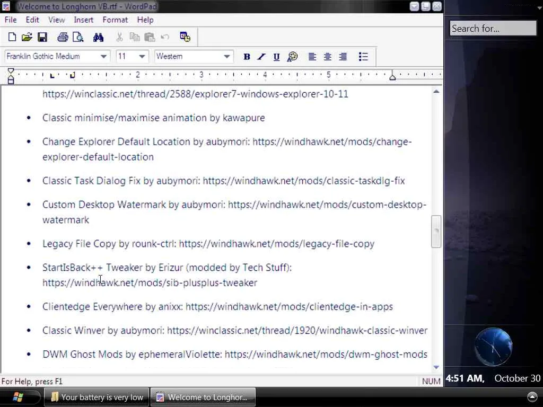The width and height of the screenshot is (543, 407).
Task: Click the windhawk-classic-winver thread URL
Action: (297, 331)
